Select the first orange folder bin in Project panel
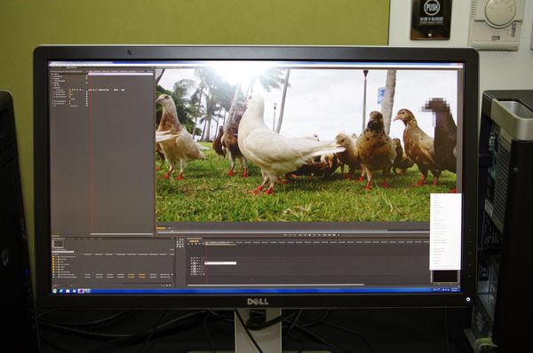Screen dimensions: 533x353 [x=53, y=257]
